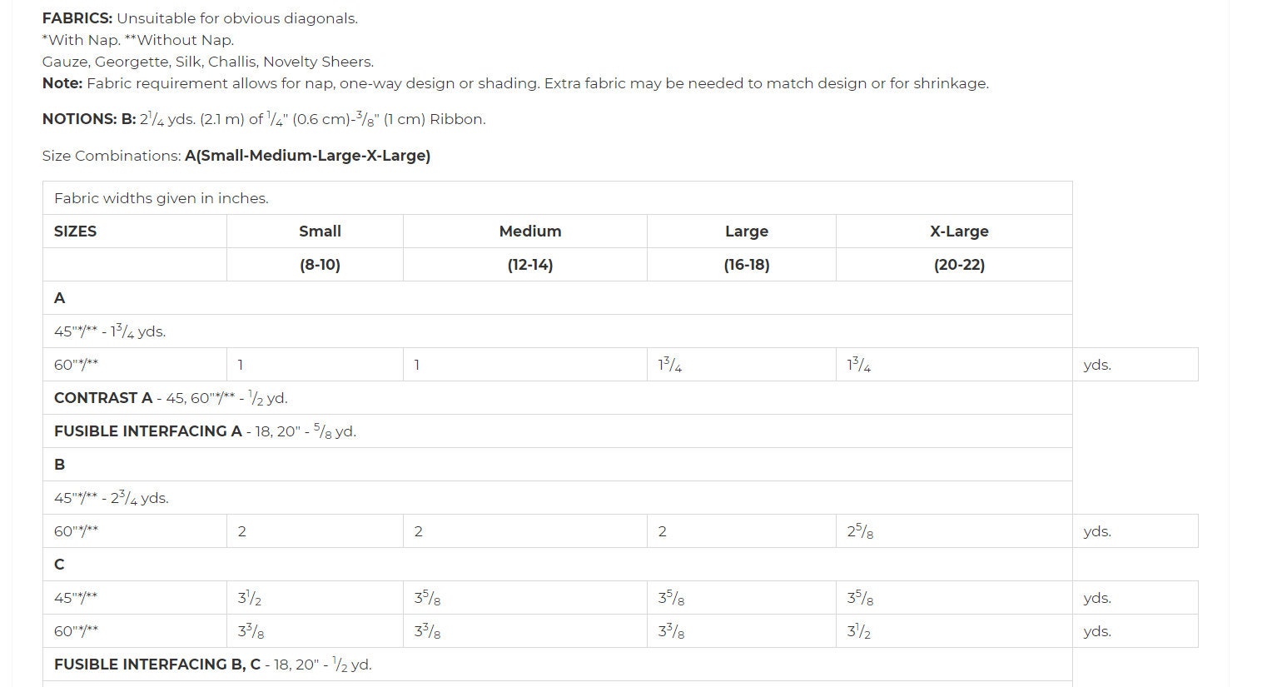Click the FUSIBLE INTERFACING B, C row
1277x687 pixels.
(558, 665)
